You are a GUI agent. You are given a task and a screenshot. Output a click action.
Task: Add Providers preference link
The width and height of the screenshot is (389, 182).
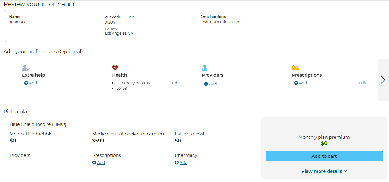pyautogui.click(x=213, y=84)
